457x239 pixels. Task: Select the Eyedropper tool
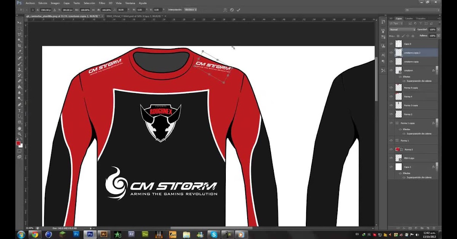[20, 52]
